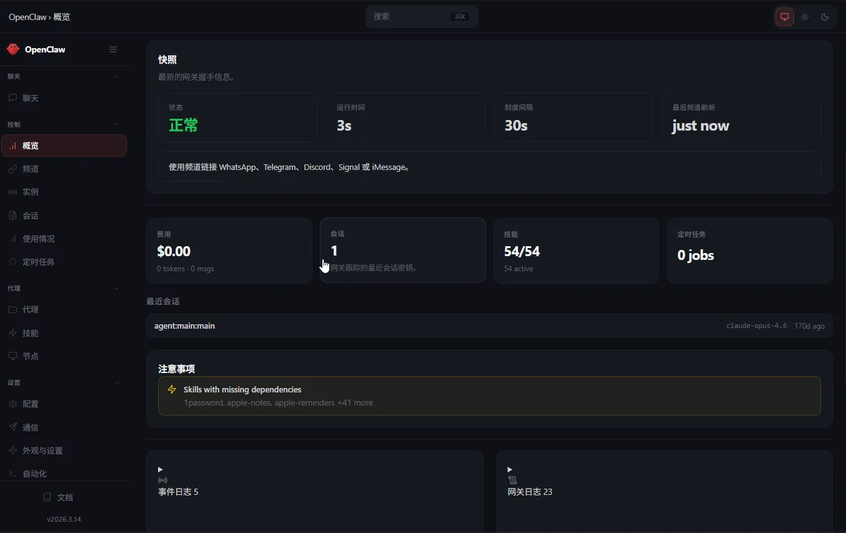Image resolution: width=846 pixels, height=533 pixels.
Task: Open the 文档 link in the sidebar footer
Action: click(x=58, y=497)
